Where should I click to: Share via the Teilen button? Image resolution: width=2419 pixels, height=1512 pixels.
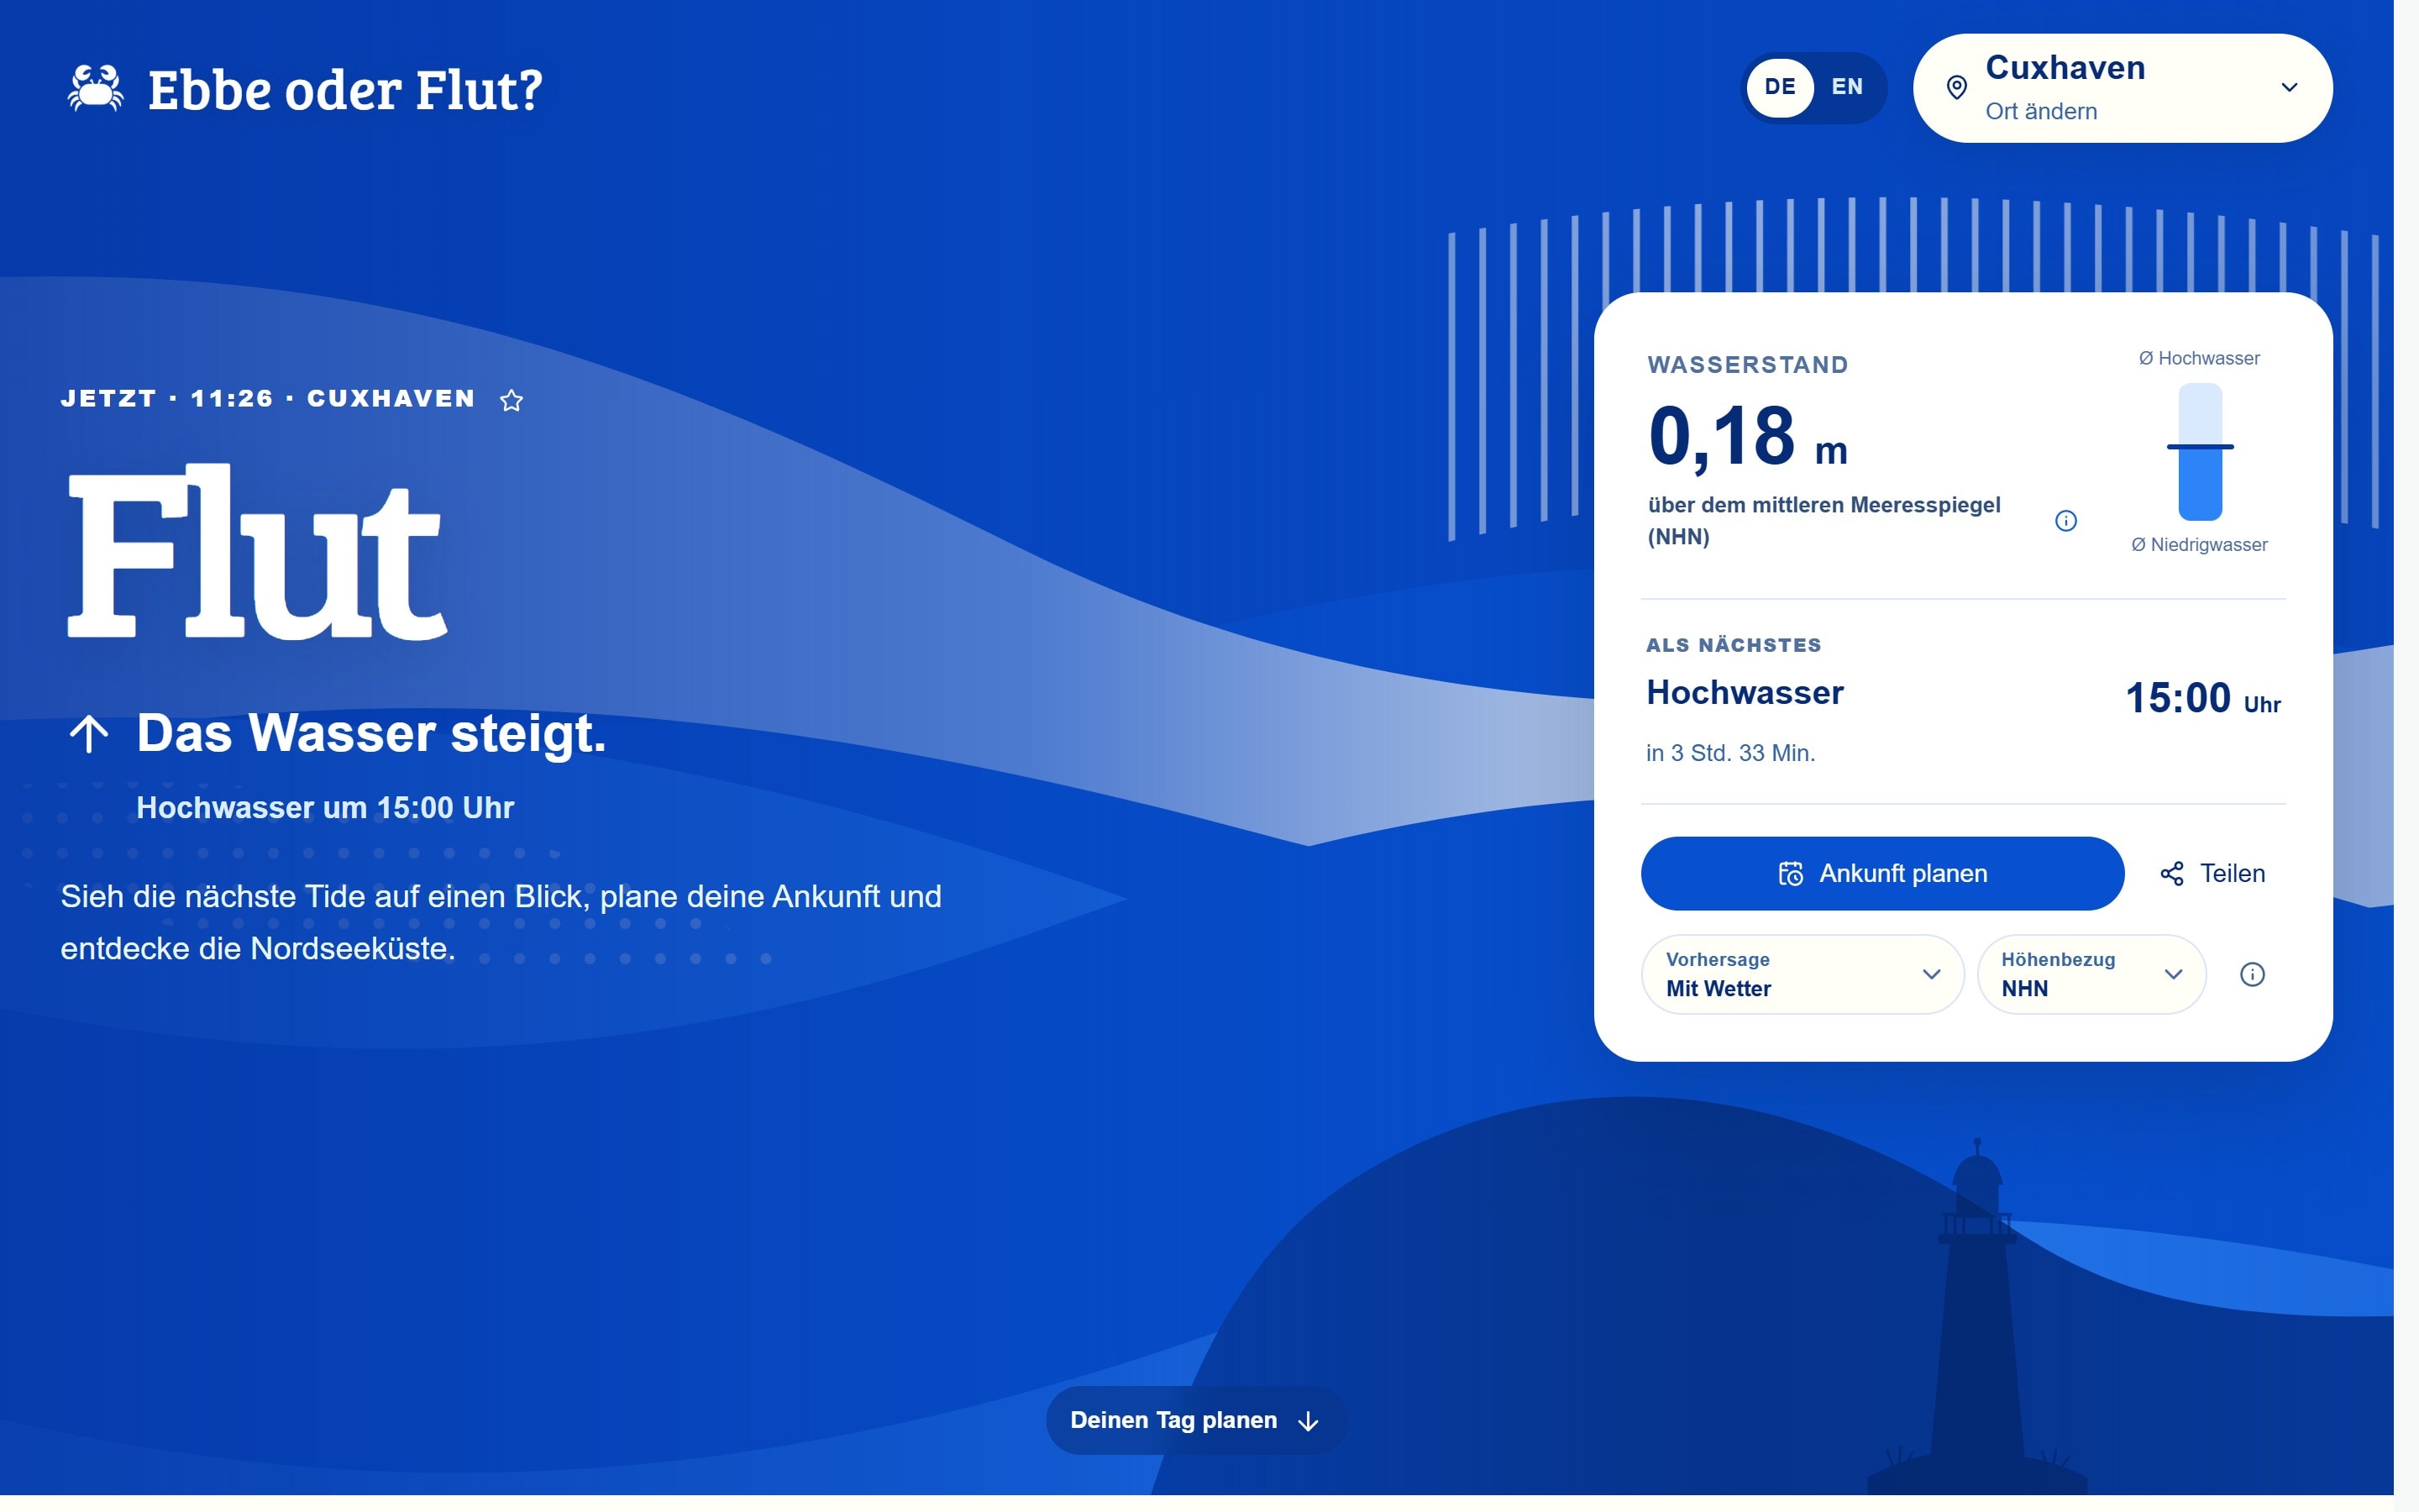(x=2213, y=873)
